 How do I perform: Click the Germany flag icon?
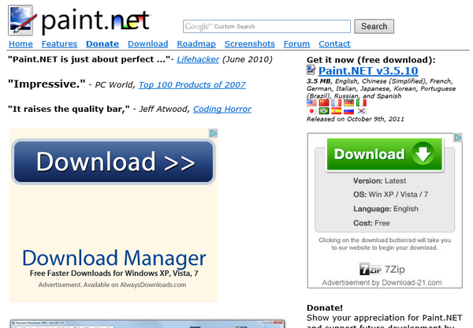tap(349, 102)
